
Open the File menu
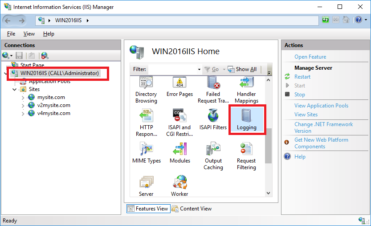point(11,34)
